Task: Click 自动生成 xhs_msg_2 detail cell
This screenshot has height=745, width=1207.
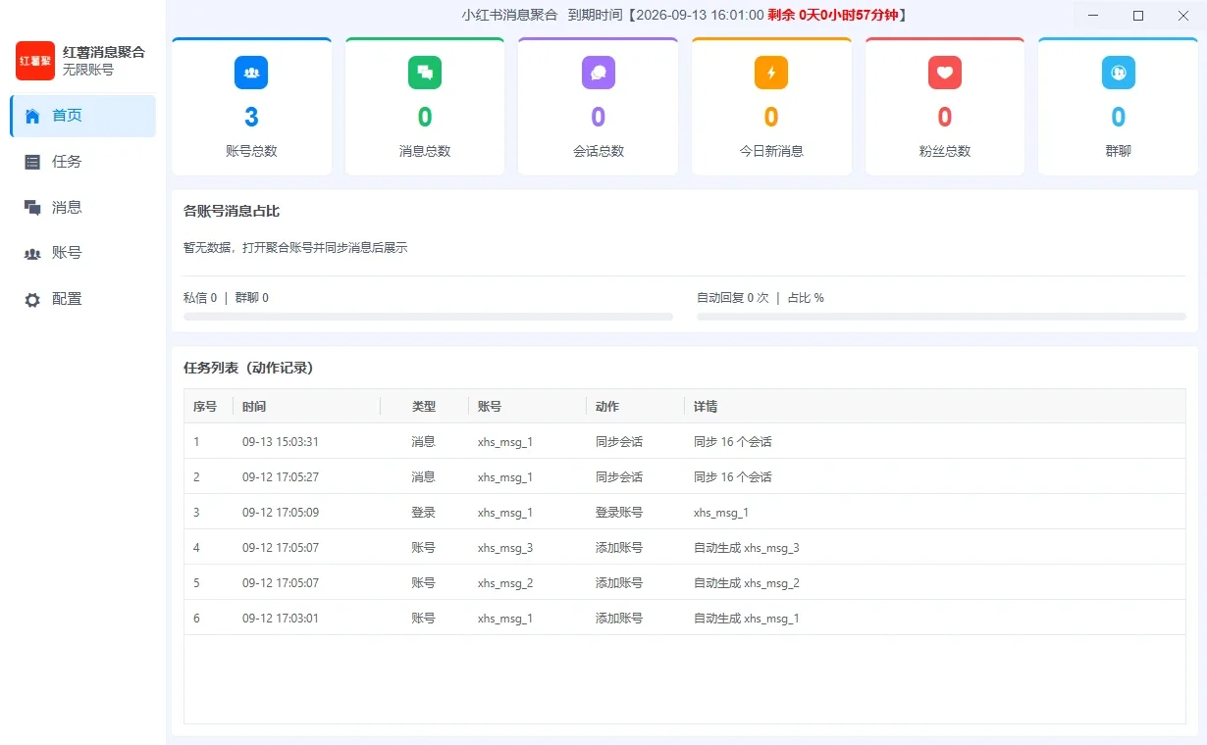Action: [x=747, y=582]
